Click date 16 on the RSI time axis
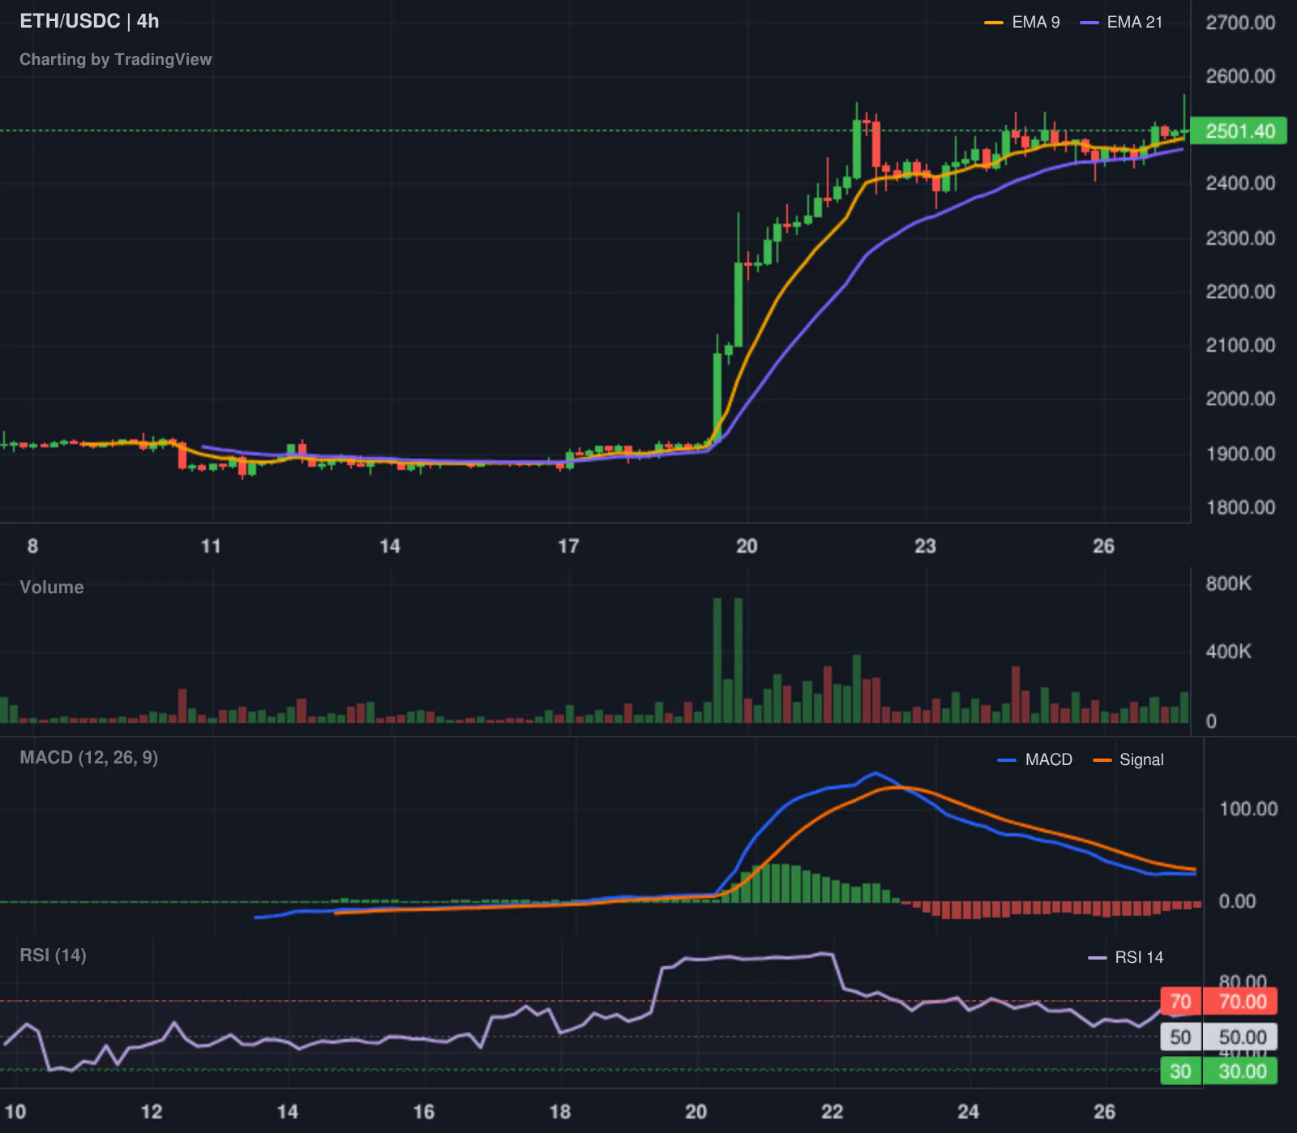1297x1133 pixels. point(424,1112)
